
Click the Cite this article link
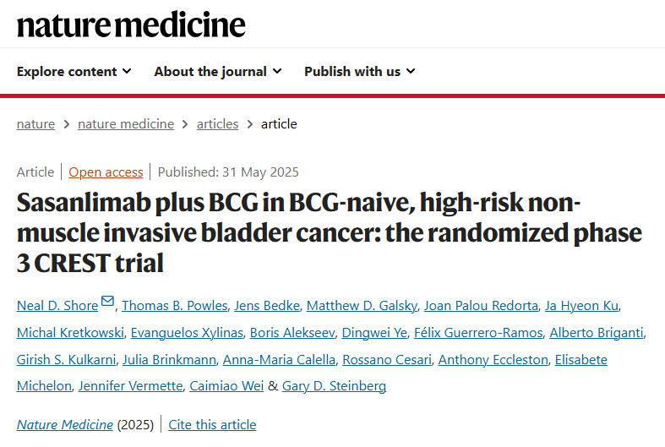[x=212, y=424]
